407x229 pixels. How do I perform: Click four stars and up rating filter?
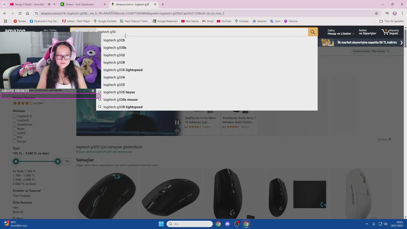point(28,103)
